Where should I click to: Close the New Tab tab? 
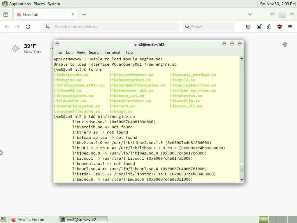(x=73, y=14)
